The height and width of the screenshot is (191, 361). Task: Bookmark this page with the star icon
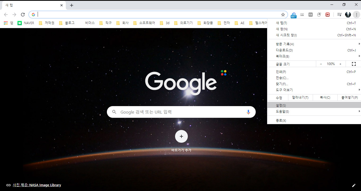[x=283, y=15]
